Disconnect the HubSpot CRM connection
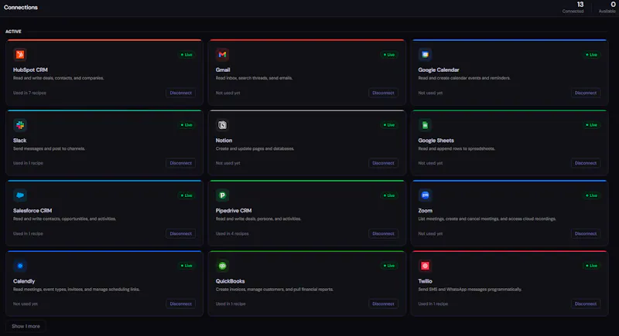Image resolution: width=619 pixels, height=336 pixels. coord(181,93)
